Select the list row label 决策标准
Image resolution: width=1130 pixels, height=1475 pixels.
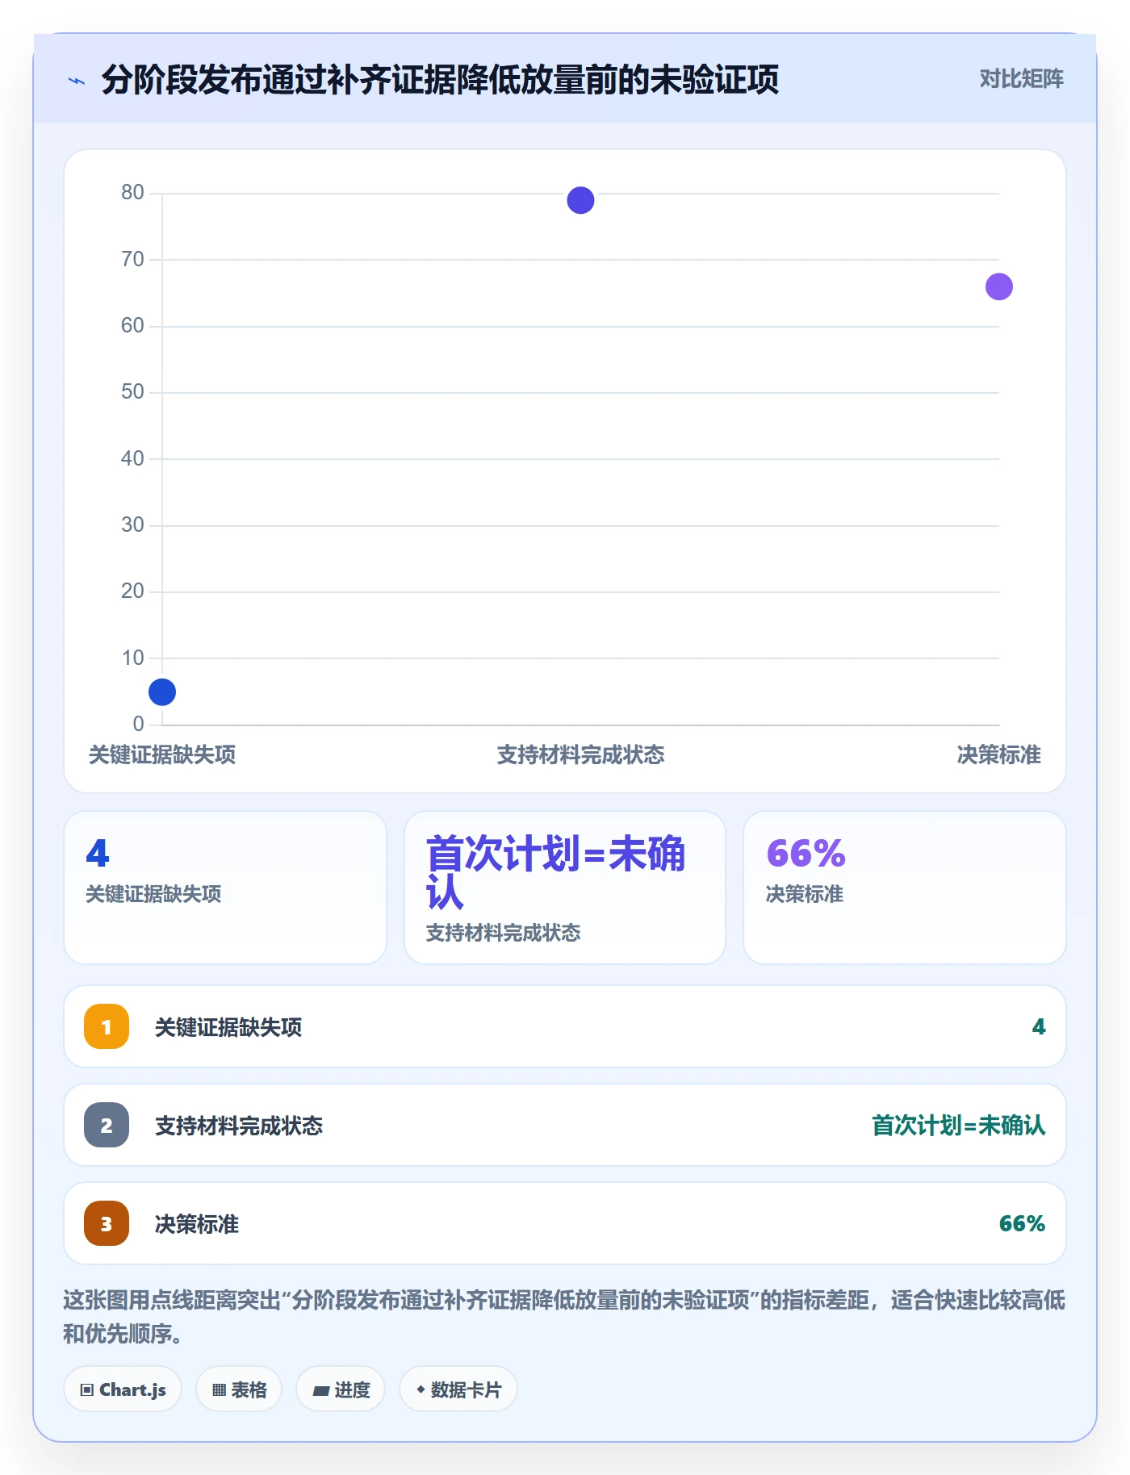[197, 1224]
